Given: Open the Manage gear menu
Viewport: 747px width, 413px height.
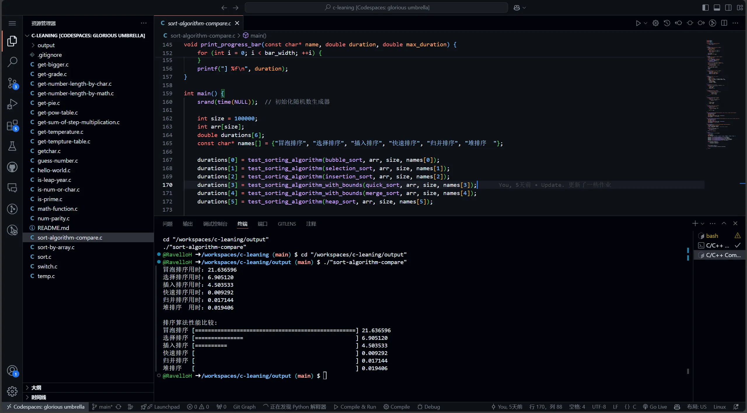Looking at the screenshot, I should (x=12, y=391).
